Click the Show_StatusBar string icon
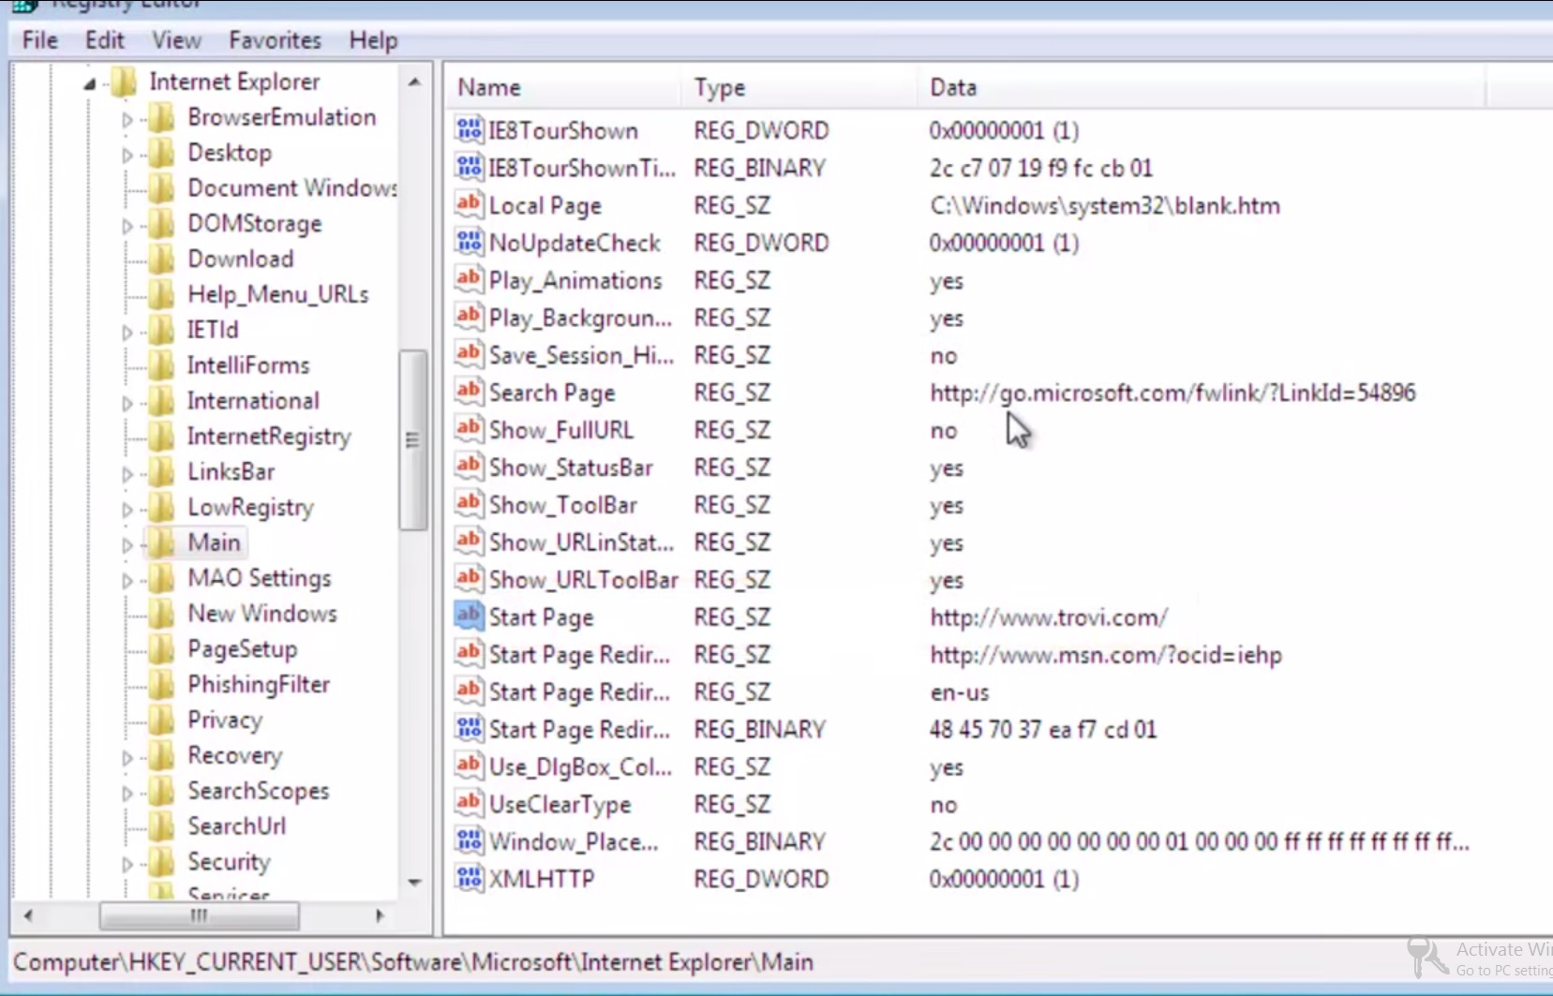Viewport: 1553px width, 996px height. point(469,466)
